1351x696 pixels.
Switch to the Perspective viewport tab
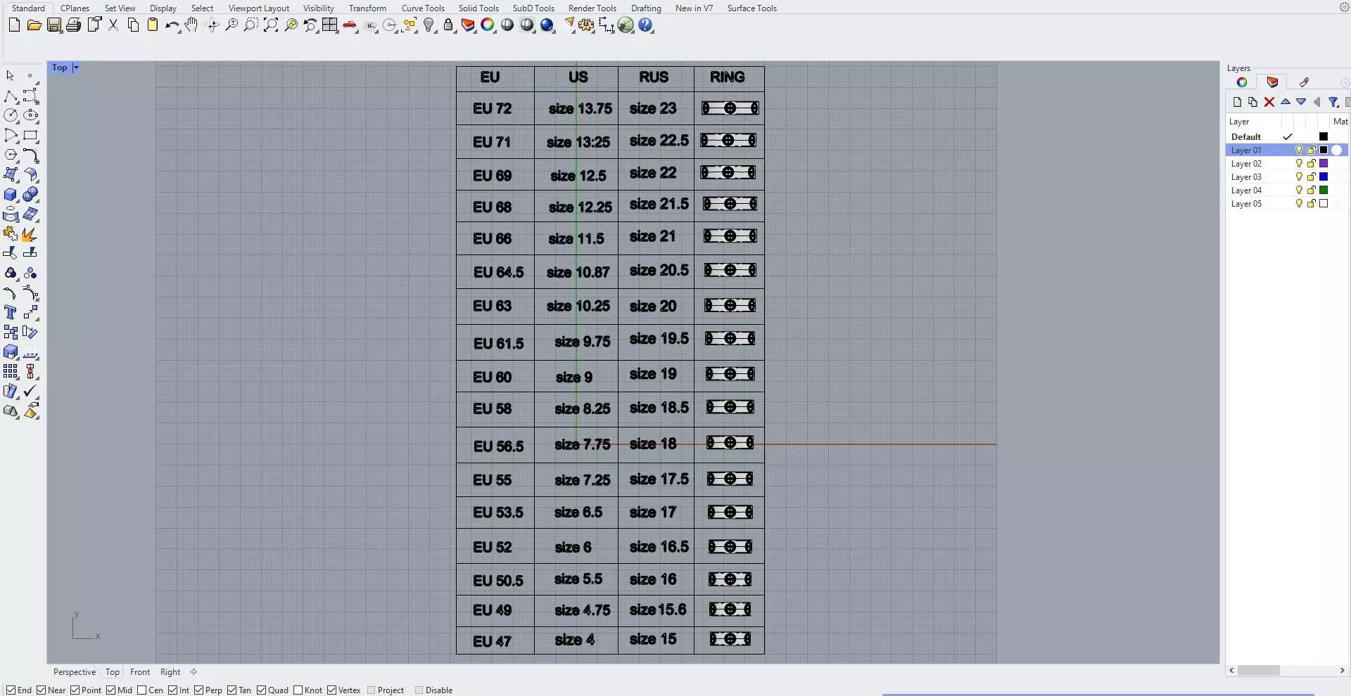click(x=75, y=672)
